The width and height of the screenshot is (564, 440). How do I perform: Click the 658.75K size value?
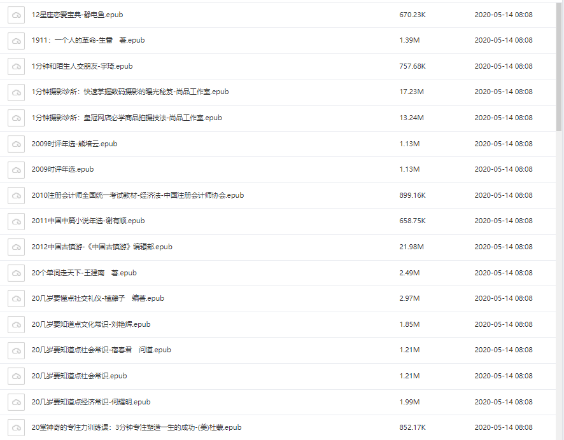click(412, 221)
